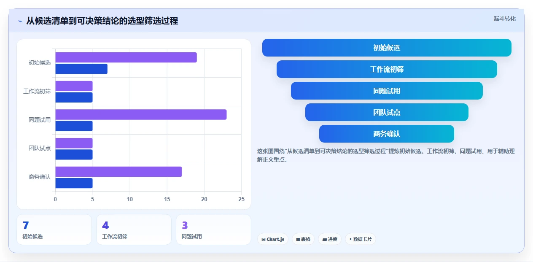Click the 表格 tag chip

tap(303, 239)
